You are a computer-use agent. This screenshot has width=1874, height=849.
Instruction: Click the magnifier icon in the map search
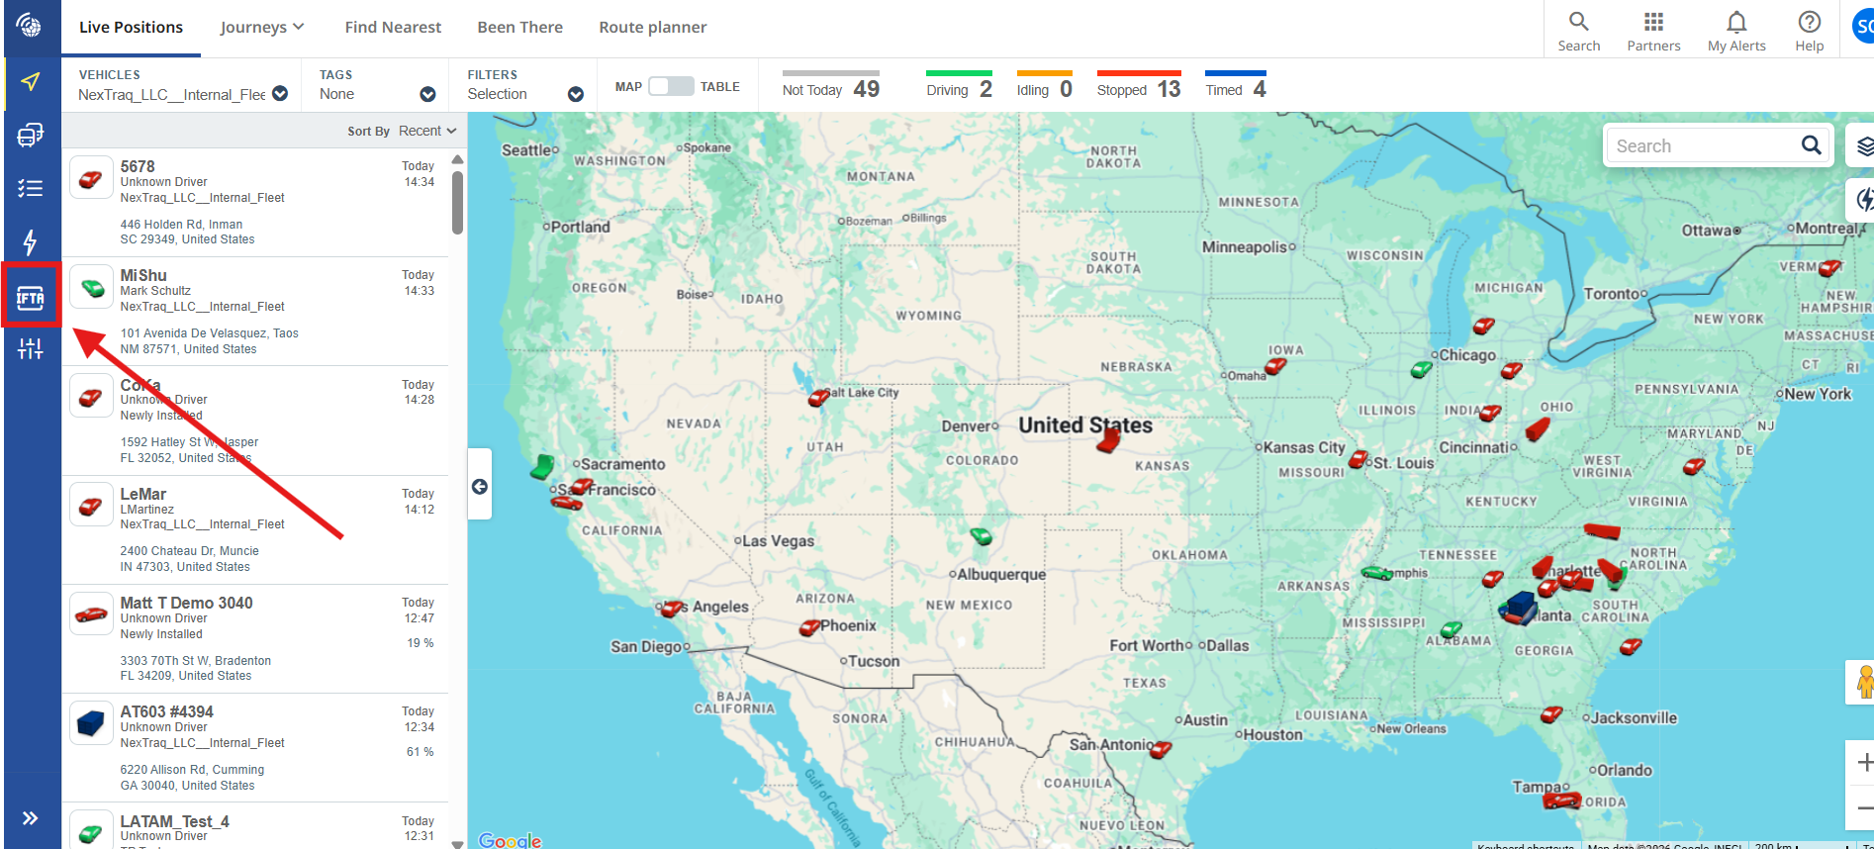(1811, 145)
